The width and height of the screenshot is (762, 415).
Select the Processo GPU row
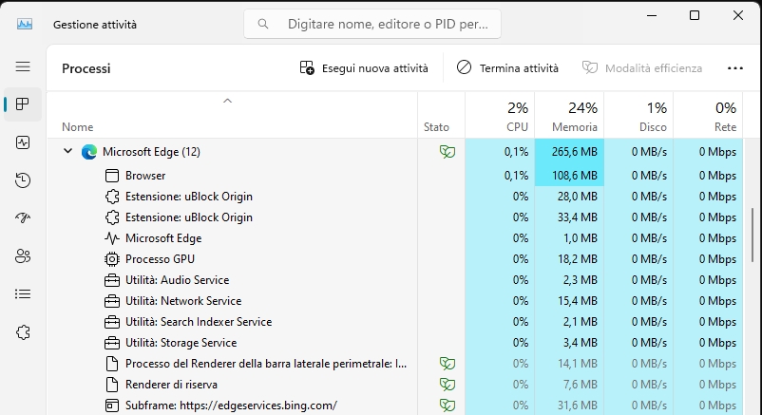394,259
